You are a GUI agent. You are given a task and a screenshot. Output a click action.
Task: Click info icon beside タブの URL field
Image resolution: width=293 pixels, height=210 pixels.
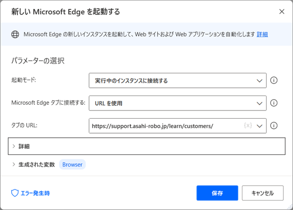coord(274,125)
